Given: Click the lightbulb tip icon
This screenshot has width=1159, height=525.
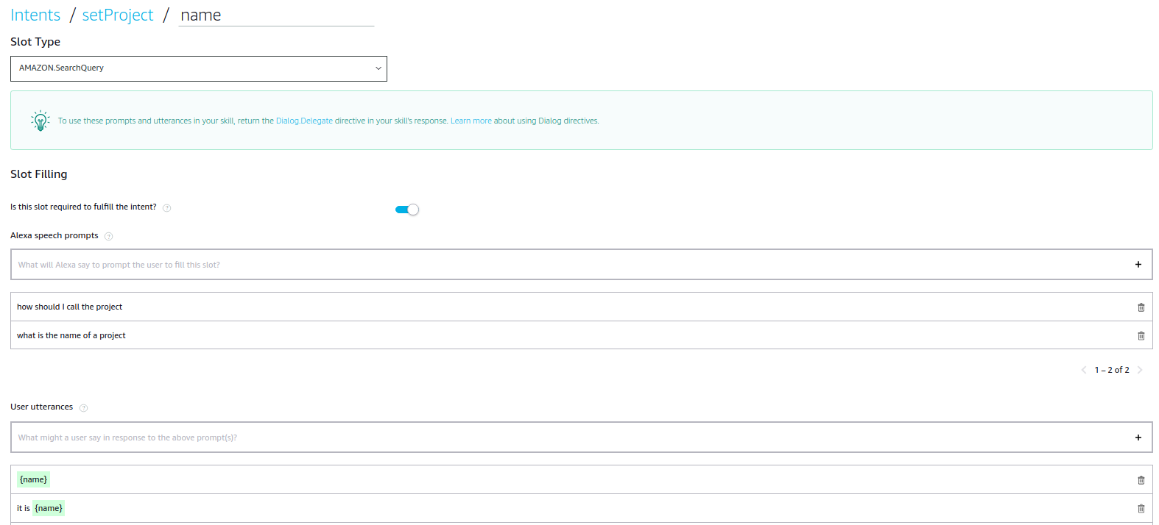Looking at the screenshot, I should click(40, 121).
